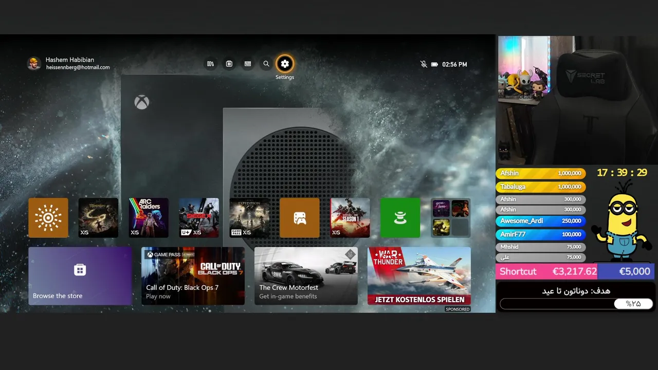Click the GAME PASS ULTIMATE badge on Call of Duty
658x370 pixels.
(x=171, y=254)
